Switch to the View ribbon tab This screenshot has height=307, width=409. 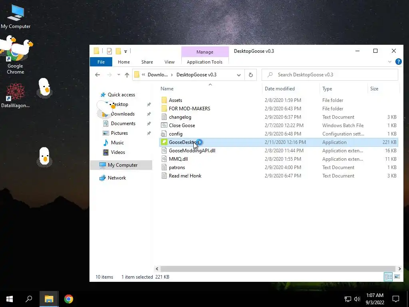[169, 62]
